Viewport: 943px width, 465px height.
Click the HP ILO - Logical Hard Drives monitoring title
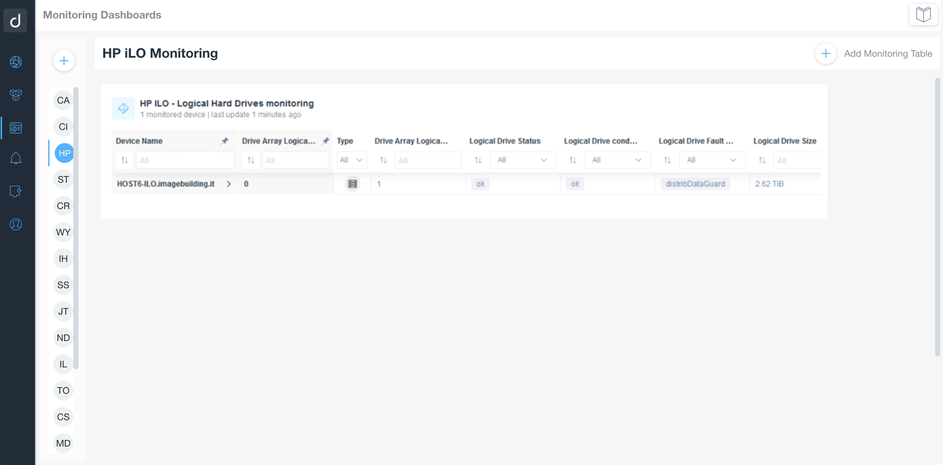227,103
